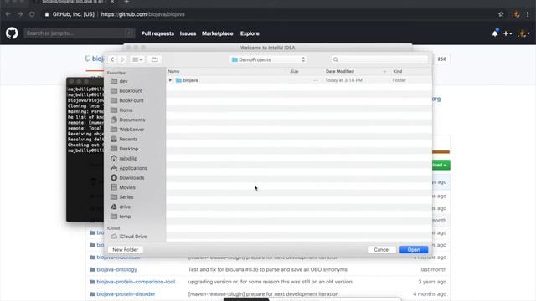Click the new folder toolbar icon
536x301 pixels.
(x=154, y=59)
